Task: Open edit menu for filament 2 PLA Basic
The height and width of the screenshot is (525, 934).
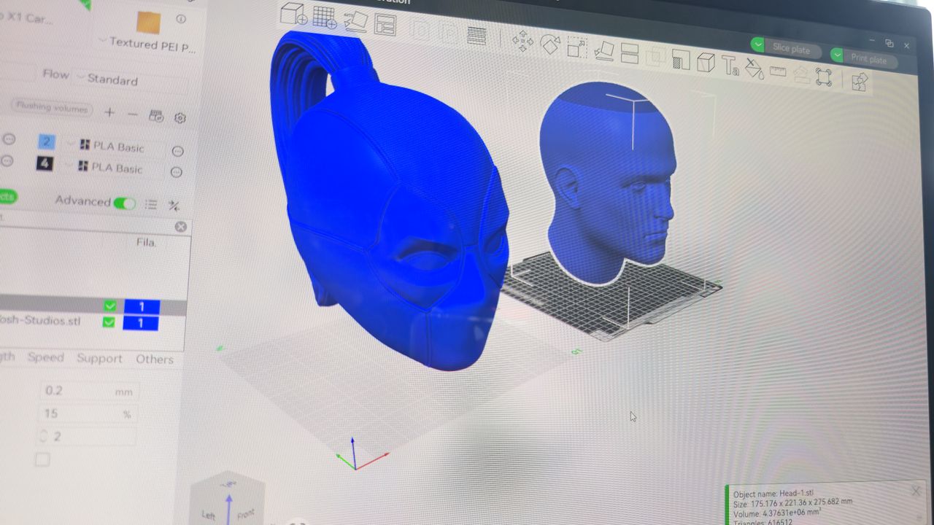Action: 177,152
